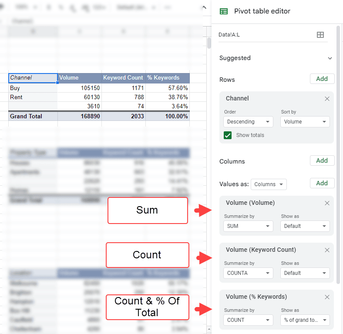This screenshot has width=343, height=334.
Task: Select the Buy row label cell
Action: pos(33,88)
